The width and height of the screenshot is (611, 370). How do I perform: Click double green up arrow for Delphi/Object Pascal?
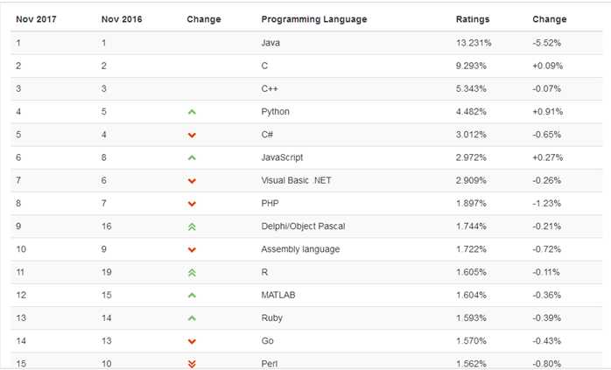(192, 227)
